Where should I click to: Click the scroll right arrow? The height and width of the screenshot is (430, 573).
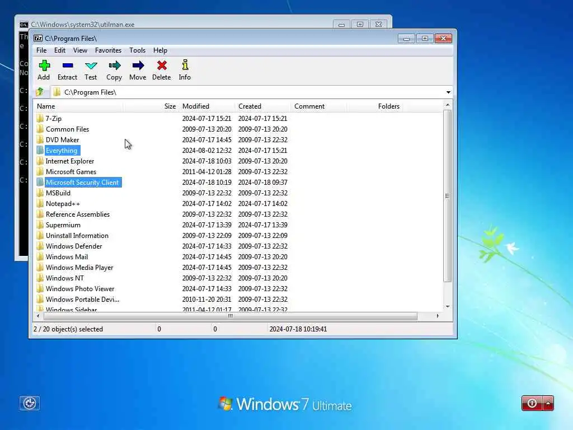[438, 316]
